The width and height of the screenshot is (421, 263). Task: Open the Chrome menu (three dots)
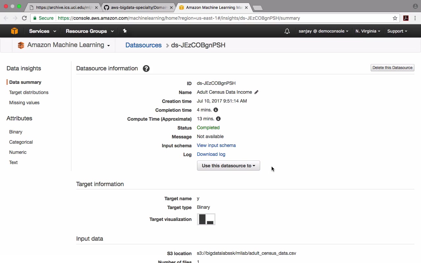tap(415, 18)
